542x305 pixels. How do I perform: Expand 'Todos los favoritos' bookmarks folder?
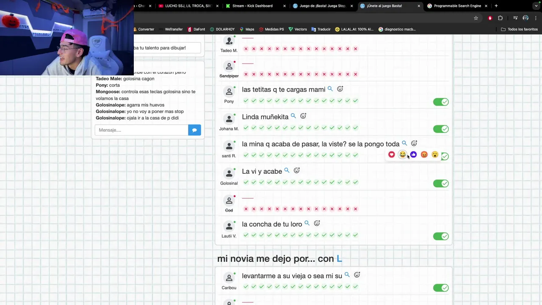[x=519, y=29]
